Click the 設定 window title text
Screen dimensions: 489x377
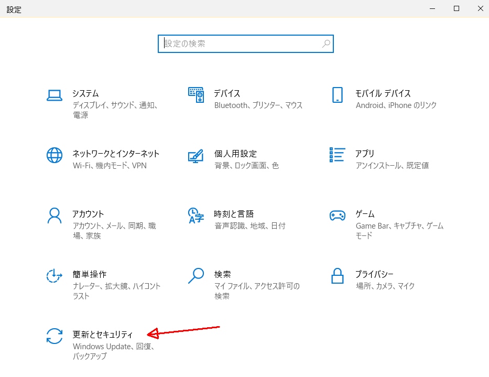pyautogui.click(x=14, y=9)
